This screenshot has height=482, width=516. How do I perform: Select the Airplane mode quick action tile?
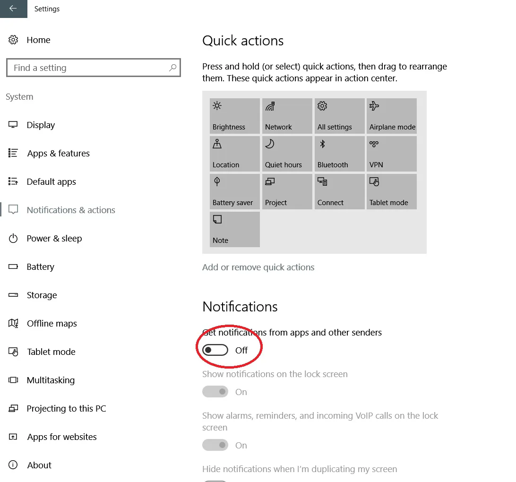click(x=392, y=116)
